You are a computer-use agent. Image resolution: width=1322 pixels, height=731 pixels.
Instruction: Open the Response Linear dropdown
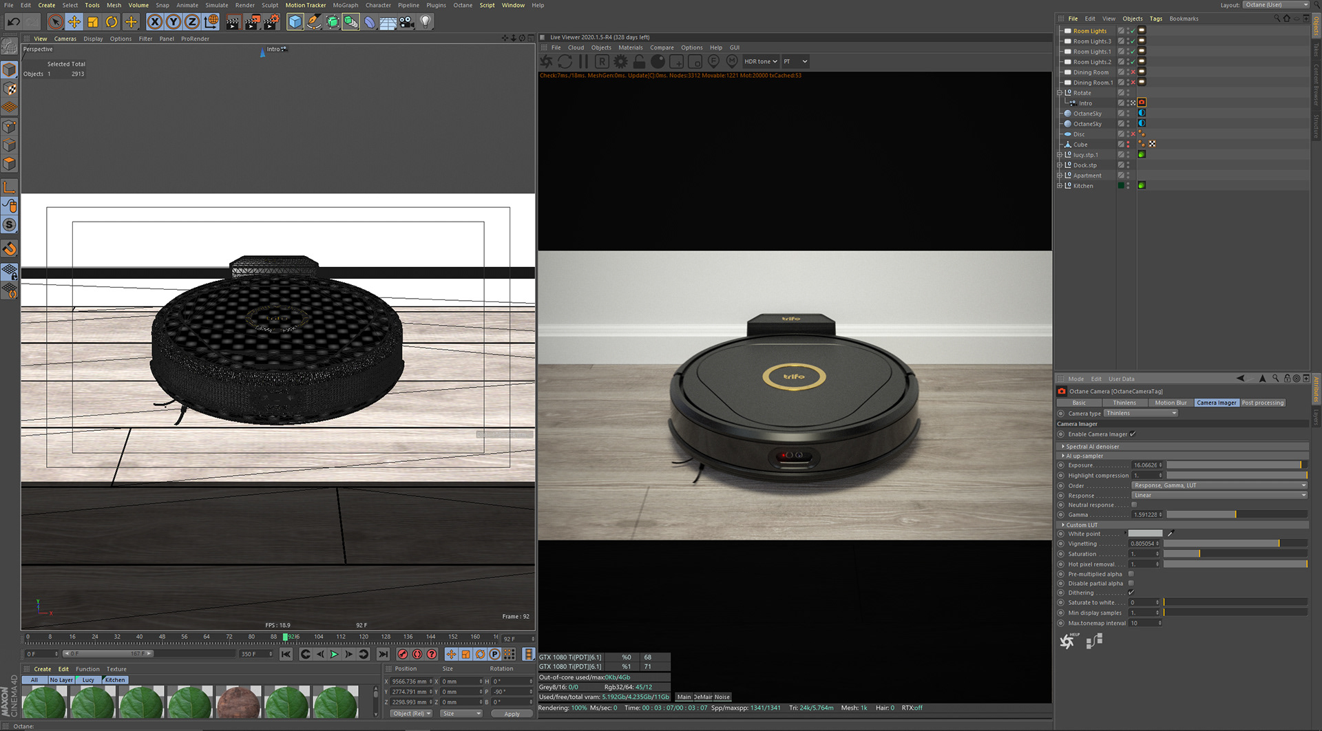click(1219, 496)
